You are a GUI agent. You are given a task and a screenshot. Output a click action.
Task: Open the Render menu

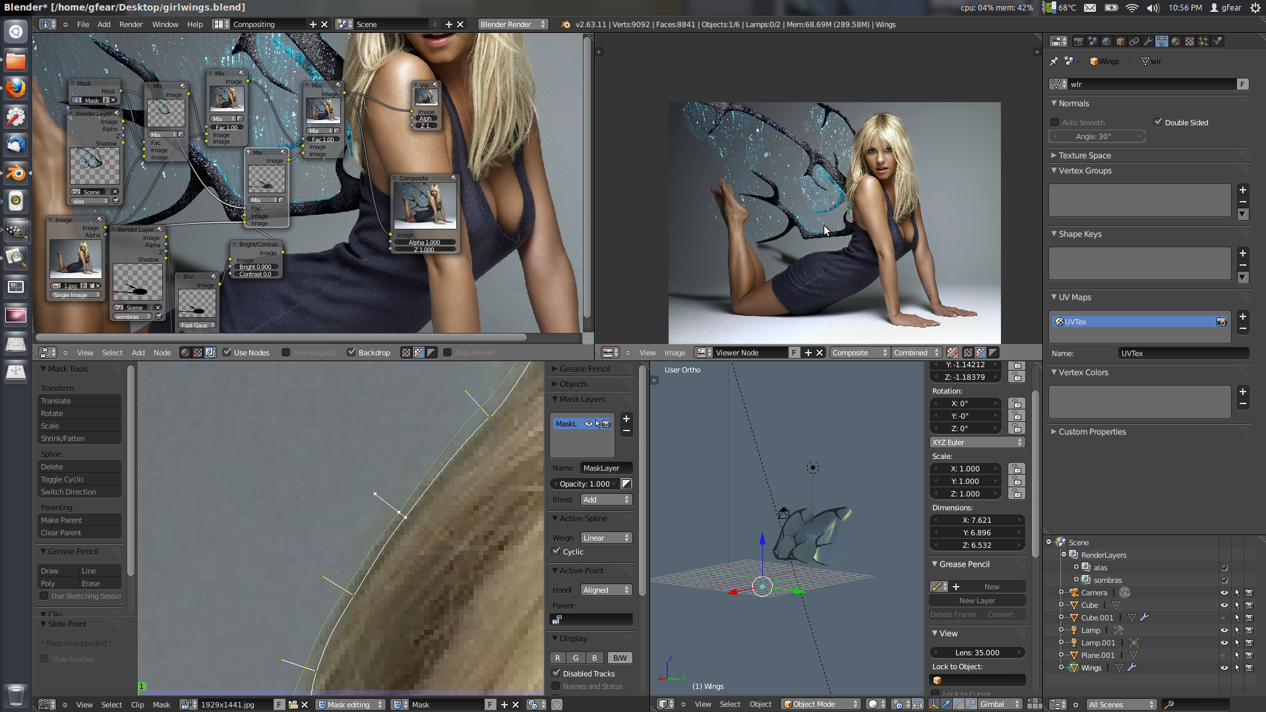point(131,24)
